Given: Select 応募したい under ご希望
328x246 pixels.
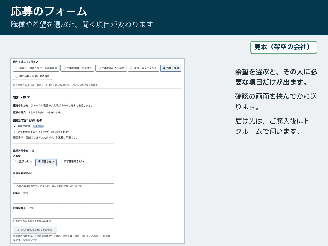Looking at the screenshot, I should coord(46,162).
